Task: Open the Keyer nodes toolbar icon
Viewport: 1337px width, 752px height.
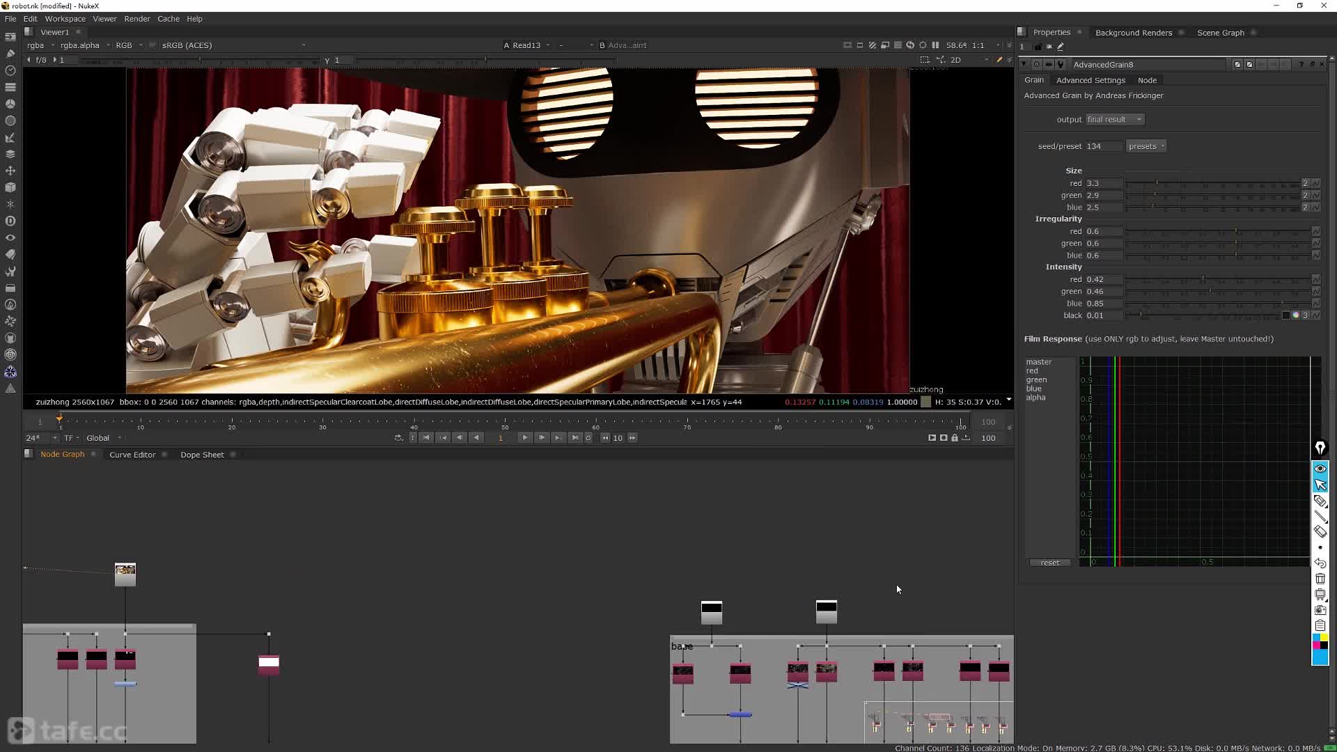Action: coord(10,137)
